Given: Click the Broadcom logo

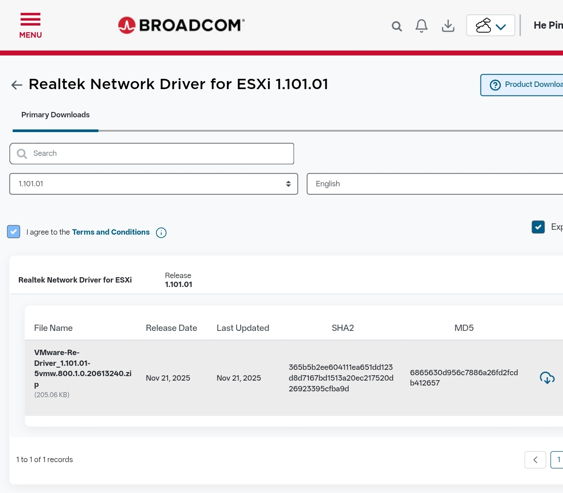Looking at the screenshot, I should 181,25.
